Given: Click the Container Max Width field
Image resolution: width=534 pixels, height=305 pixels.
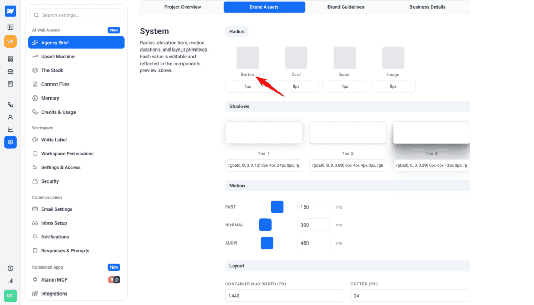Looking at the screenshot, I should tap(285, 296).
